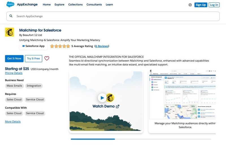Focus the Search AppExchange field
Viewport: 226px width, 146px height.
click(x=113, y=16)
